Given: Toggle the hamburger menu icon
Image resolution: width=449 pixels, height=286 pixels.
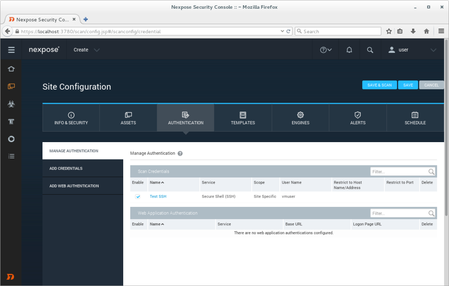Looking at the screenshot, I should 11,49.
